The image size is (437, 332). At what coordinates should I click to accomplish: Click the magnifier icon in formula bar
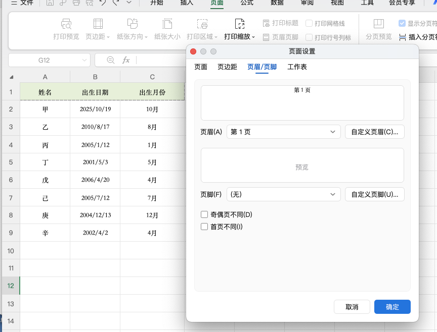coord(111,60)
